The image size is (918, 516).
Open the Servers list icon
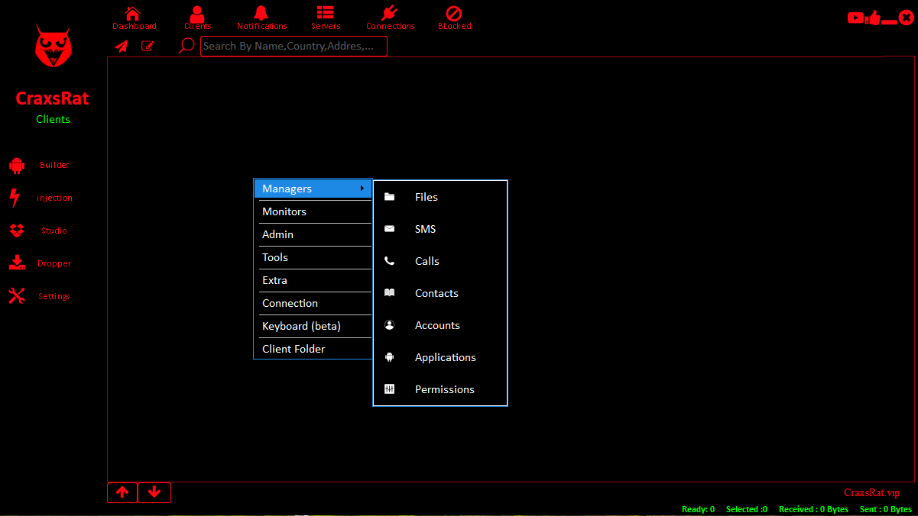(x=326, y=13)
